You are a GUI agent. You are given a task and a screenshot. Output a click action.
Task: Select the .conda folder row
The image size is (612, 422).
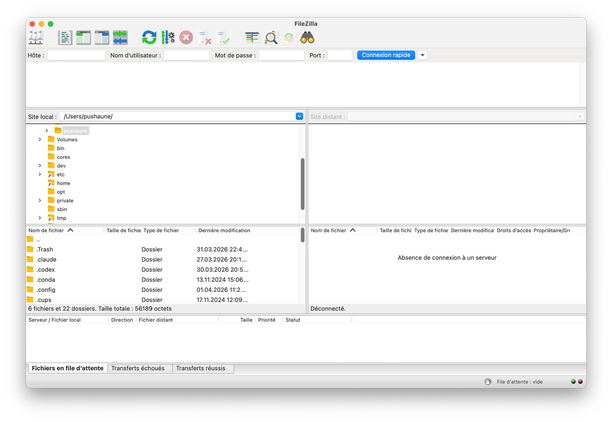[163, 280]
